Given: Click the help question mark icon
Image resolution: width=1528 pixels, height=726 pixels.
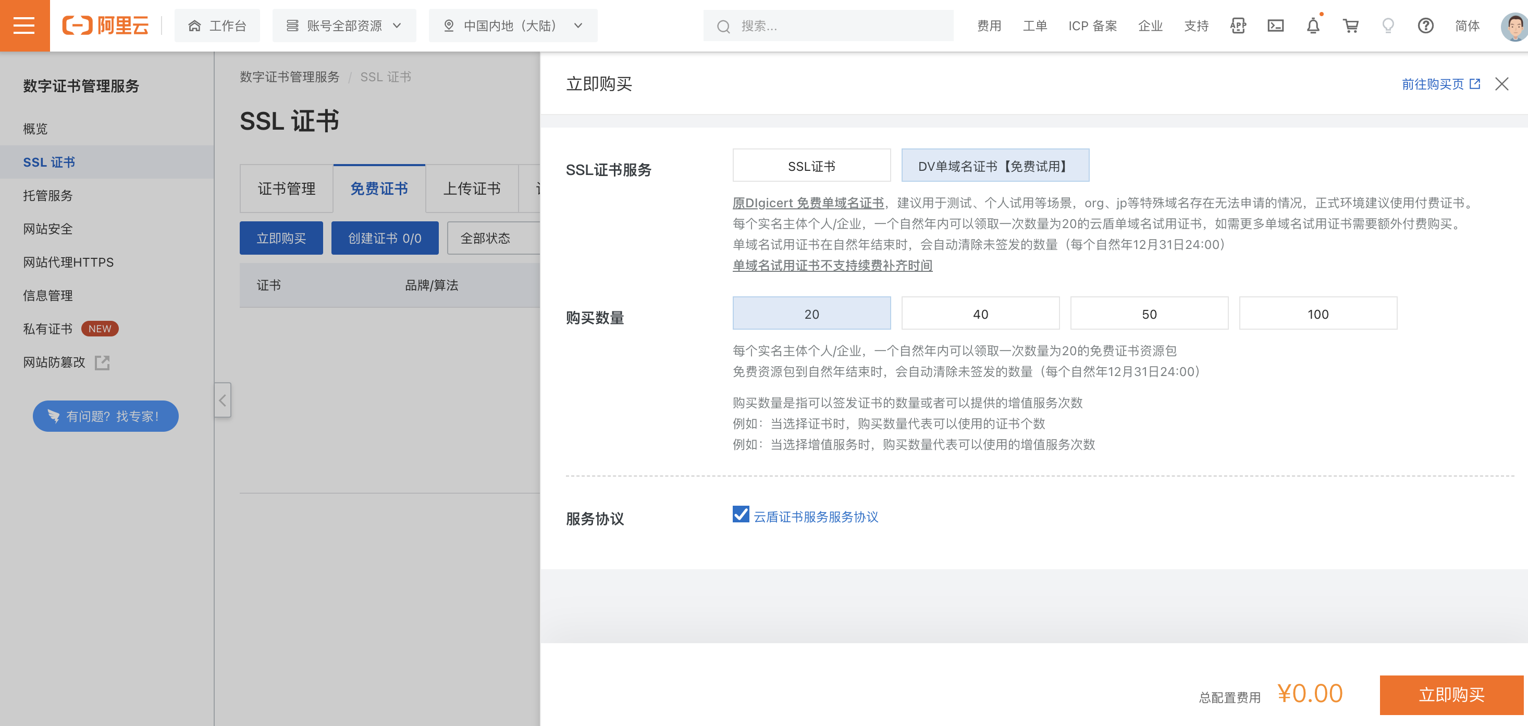Looking at the screenshot, I should point(1425,26).
